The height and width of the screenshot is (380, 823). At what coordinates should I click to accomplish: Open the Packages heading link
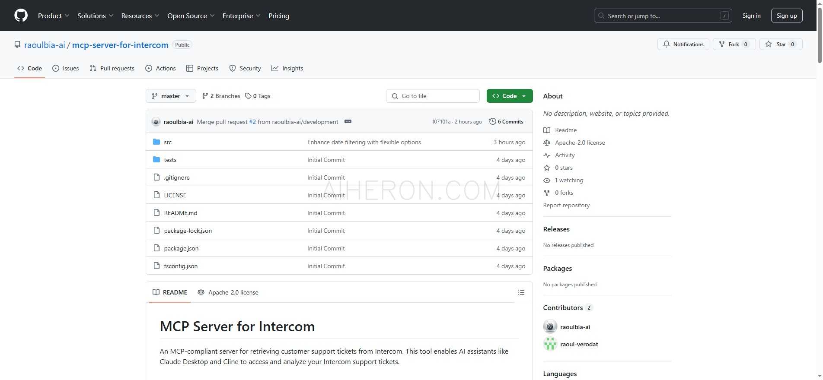click(557, 268)
